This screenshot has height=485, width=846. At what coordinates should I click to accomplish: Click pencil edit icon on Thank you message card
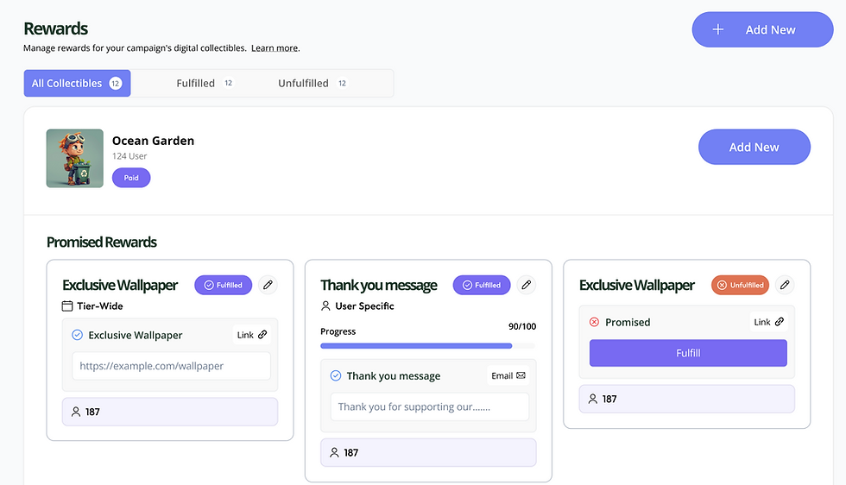tap(526, 285)
